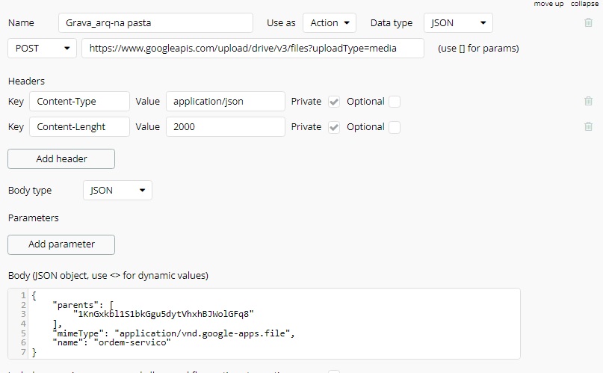Click the move up link
Screen dimensions: 603x373
coord(548,4)
